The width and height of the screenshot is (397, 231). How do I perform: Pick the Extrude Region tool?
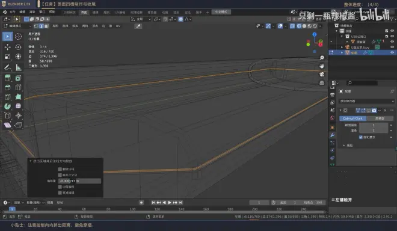click(7, 78)
